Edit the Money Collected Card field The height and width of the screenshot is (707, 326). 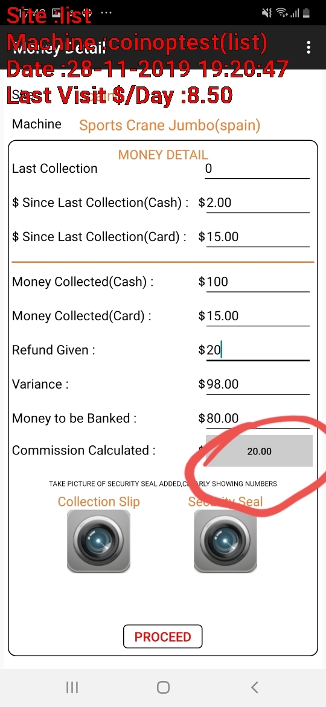[x=257, y=316]
